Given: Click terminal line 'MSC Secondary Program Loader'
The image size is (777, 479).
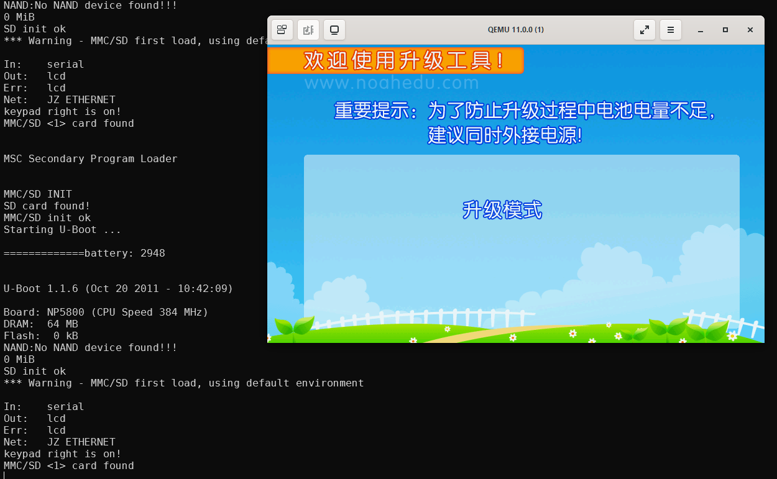Looking at the screenshot, I should pyautogui.click(x=91, y=159).
